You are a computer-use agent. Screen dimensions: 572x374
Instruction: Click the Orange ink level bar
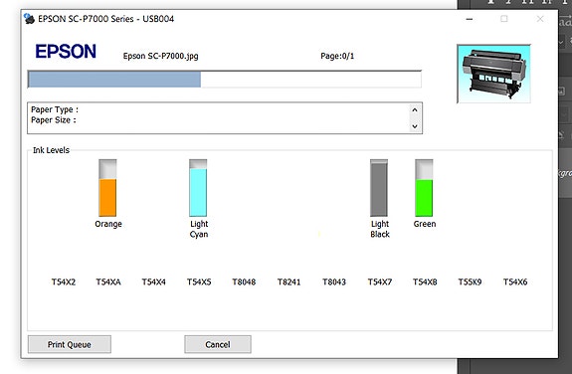point(107,188)
